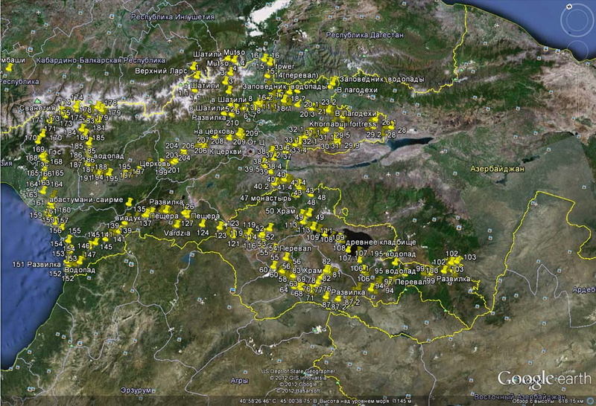Select the '151 Развилка' label on the coast
This screenshot has width=596, height=406.
click(x=37, y=264)
